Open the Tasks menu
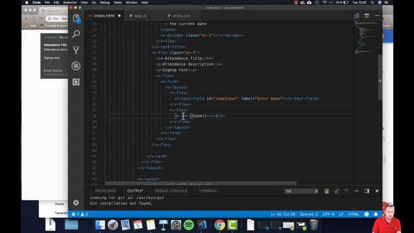Screen dimensions: 414x233 [x=118, y=3]
